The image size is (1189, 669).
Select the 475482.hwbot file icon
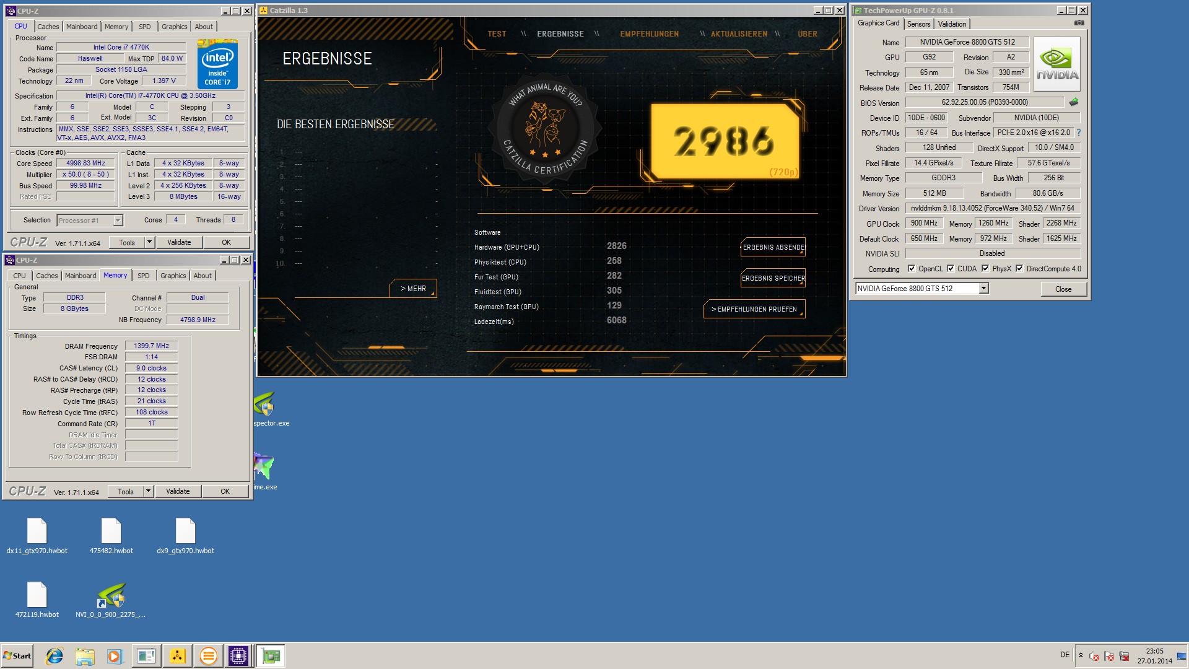pyautogui.click(x=111, y=536)
